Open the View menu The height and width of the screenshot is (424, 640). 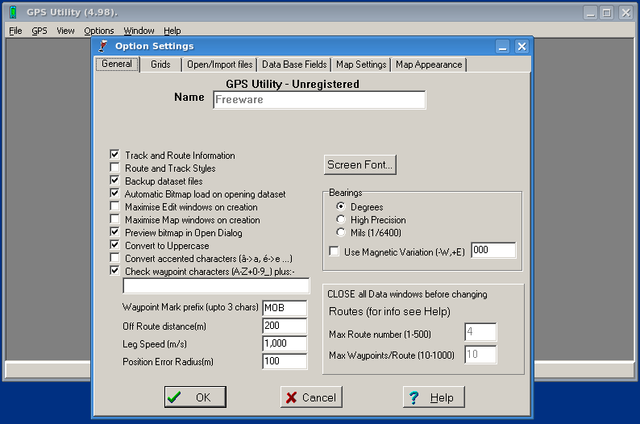pos(65,31)
